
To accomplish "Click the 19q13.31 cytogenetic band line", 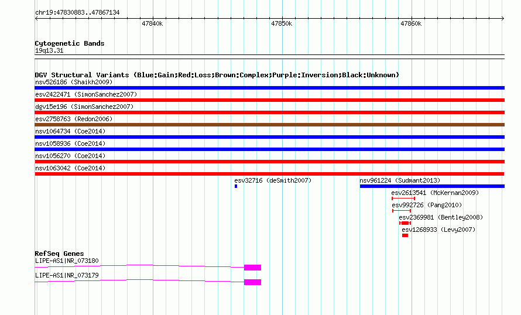I will [x=269, y=57].
